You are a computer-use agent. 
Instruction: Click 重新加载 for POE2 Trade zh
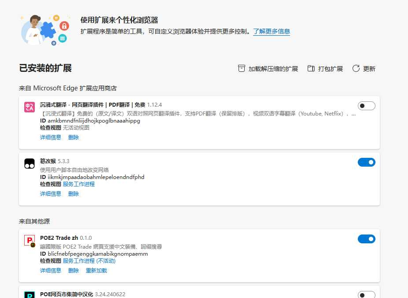(96, 271)
